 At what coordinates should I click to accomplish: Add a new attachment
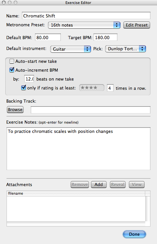click(x=99, y=184)
